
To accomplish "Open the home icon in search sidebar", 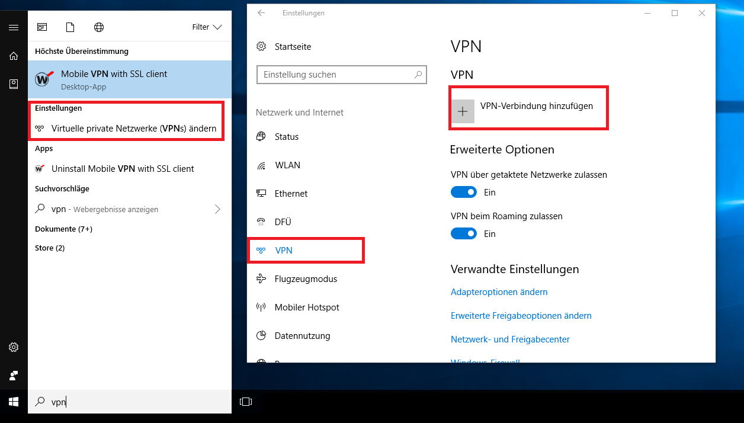I will (14, 56).
